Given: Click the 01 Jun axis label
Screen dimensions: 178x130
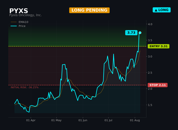Looking at the screenshot, I should click(x=83, y=120).
